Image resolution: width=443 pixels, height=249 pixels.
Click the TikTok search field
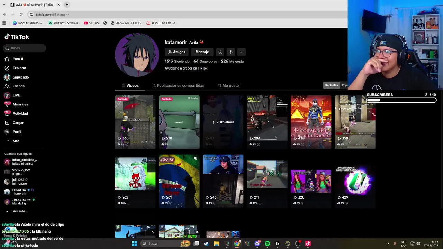click(24, 48)
